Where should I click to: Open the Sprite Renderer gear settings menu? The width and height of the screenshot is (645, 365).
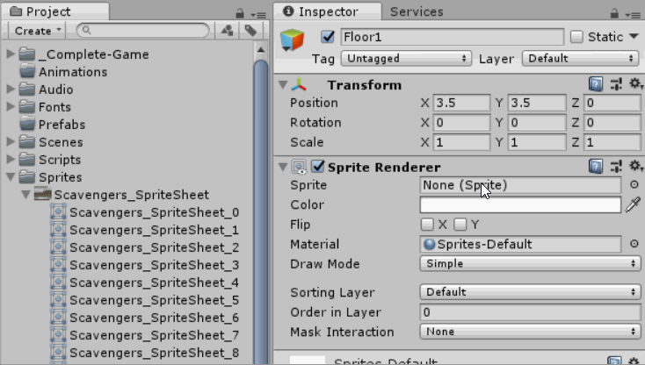[x=635, y=166]
